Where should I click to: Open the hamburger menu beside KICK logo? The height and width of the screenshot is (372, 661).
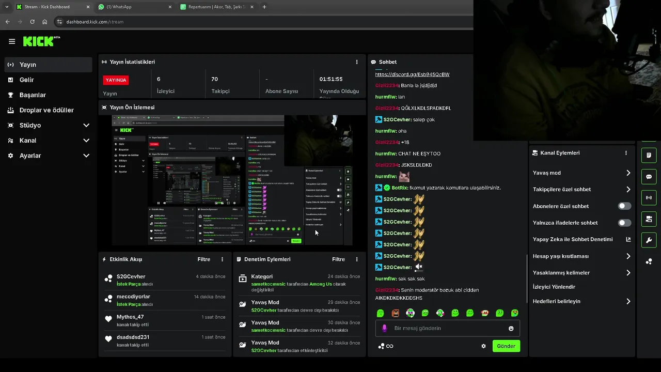click(12, 41)
